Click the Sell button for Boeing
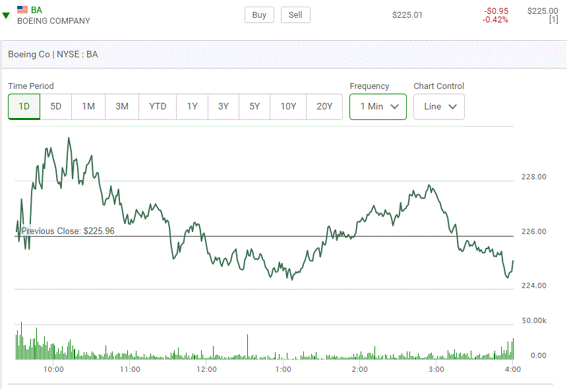 pos(295,15)
